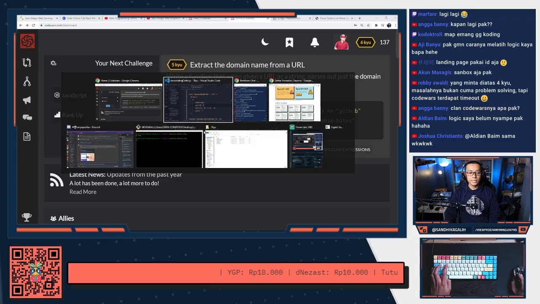Select the Streamlabs OBS window thumbnail

pos(307,146)
